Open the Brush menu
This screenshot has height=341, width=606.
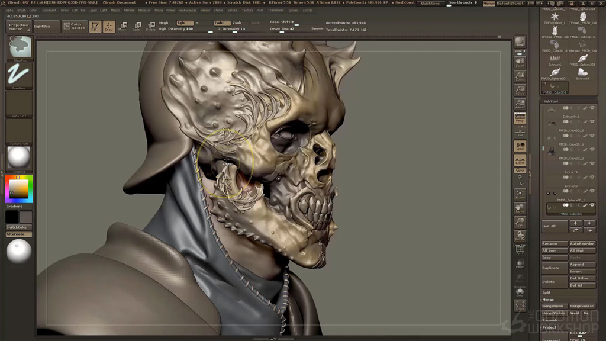tap(22, 11)
